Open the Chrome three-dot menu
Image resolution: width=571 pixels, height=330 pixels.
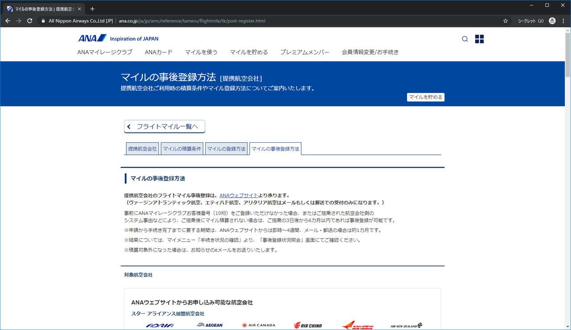pyautogui.click(x=563, y=21)
